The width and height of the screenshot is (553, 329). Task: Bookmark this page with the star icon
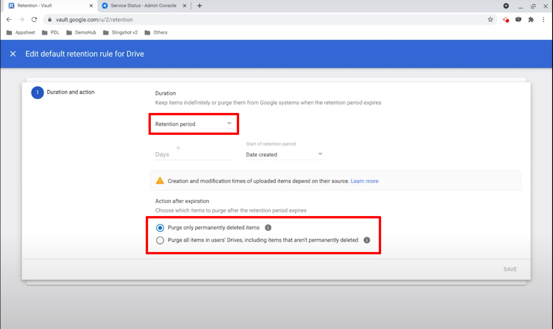pyautogui.click(x=490, y=20)
